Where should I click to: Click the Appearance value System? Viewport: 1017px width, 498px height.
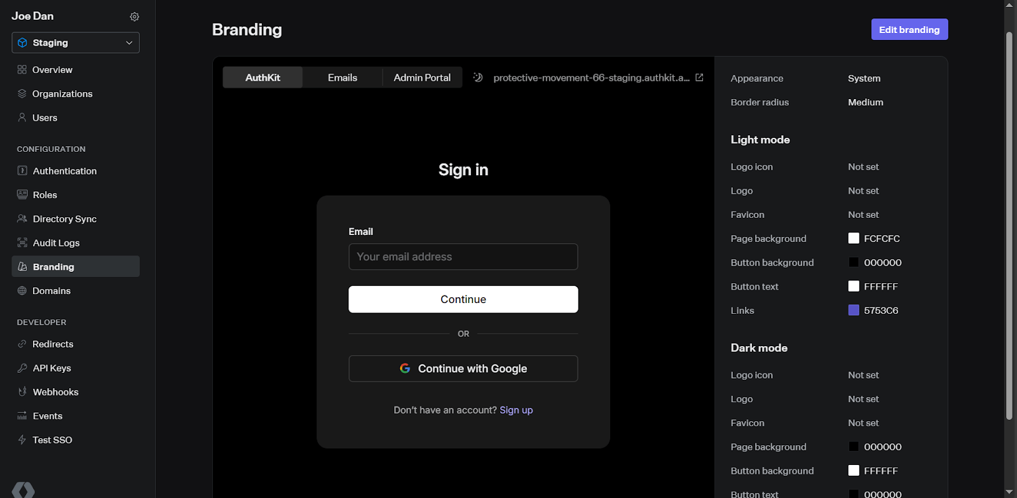point(864,78)
